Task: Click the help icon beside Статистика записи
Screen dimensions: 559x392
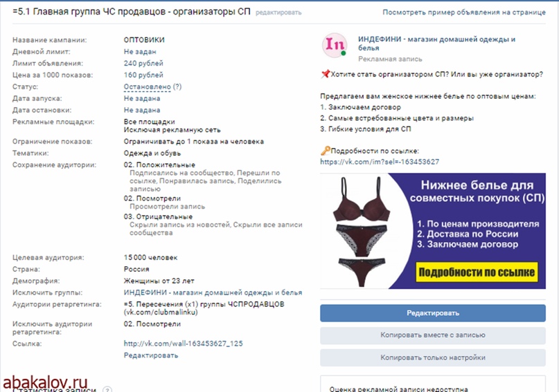Action: coord(107,389)
